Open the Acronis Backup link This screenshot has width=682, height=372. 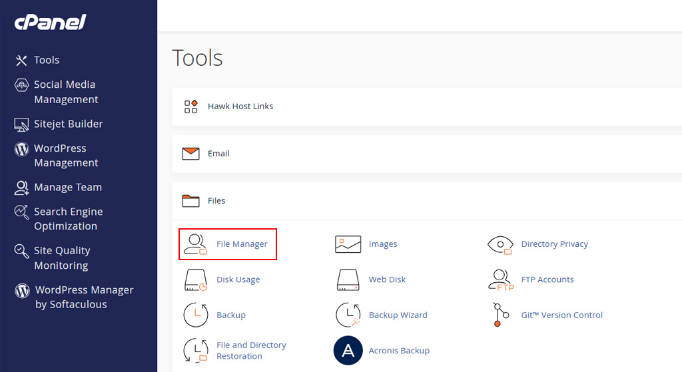400,350
